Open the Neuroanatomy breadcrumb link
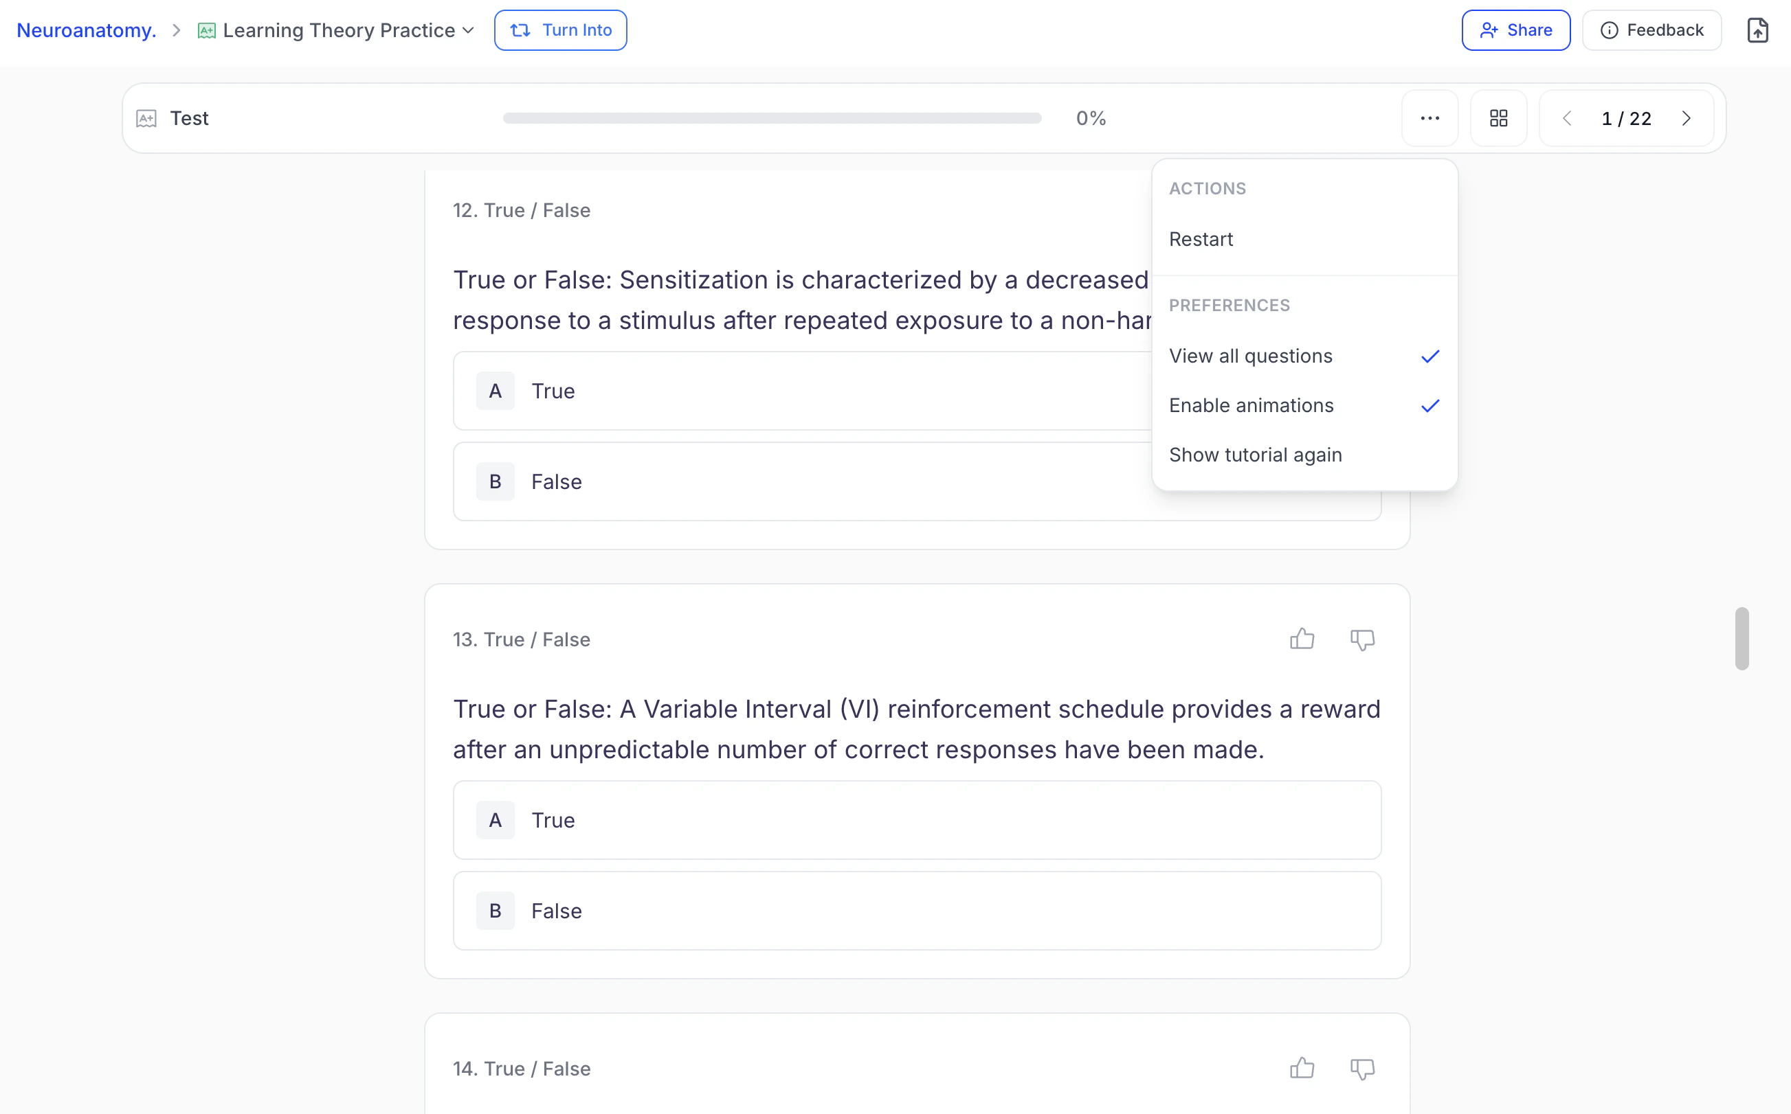 [x=86, y=30]
